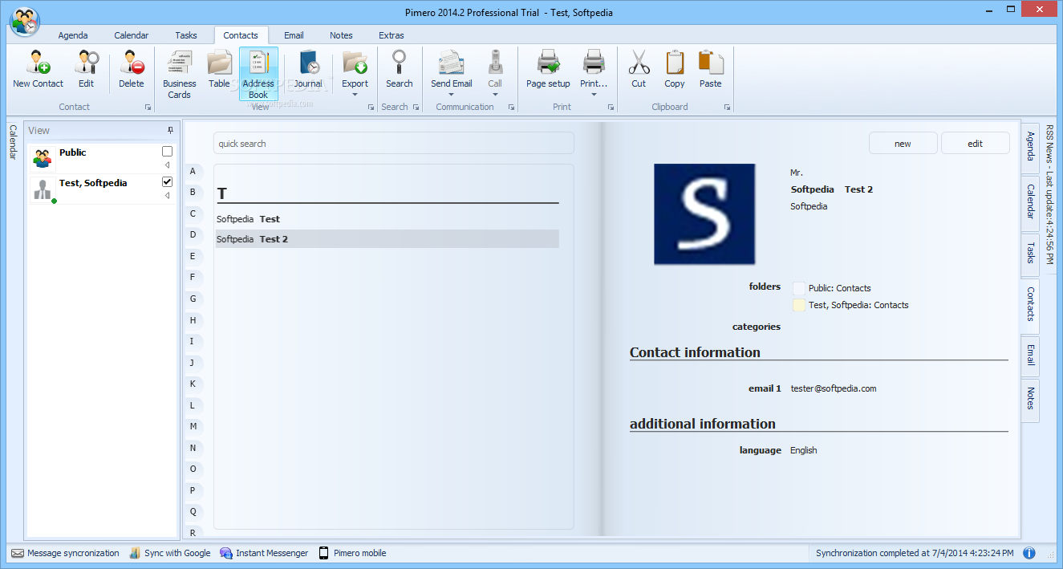The image size is (1063, 569).
Task: Select the Softpedia Test contact row
Action: pos(387,219)
